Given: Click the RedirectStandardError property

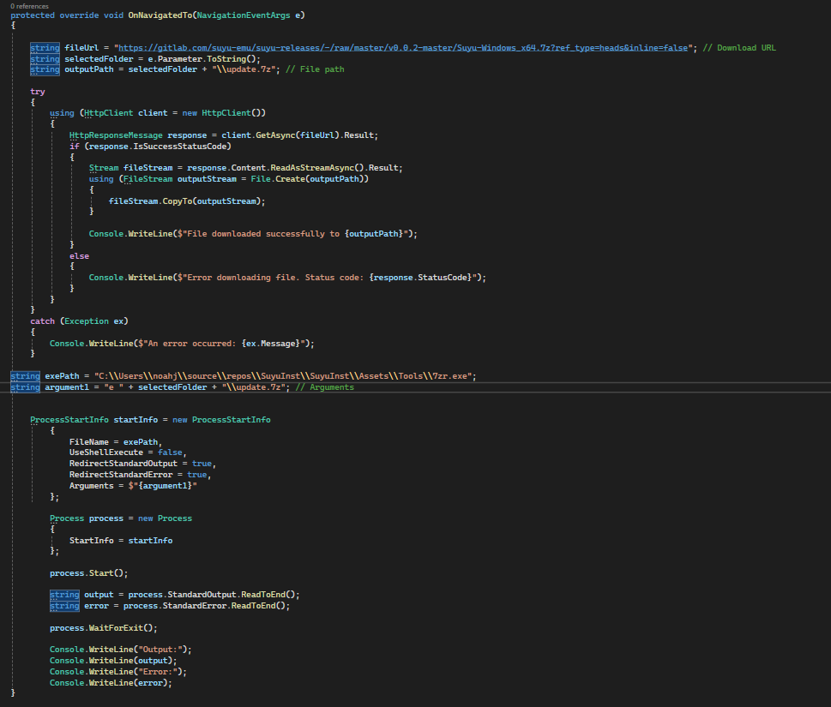Looking at the screenshot, I should point(121,475).
